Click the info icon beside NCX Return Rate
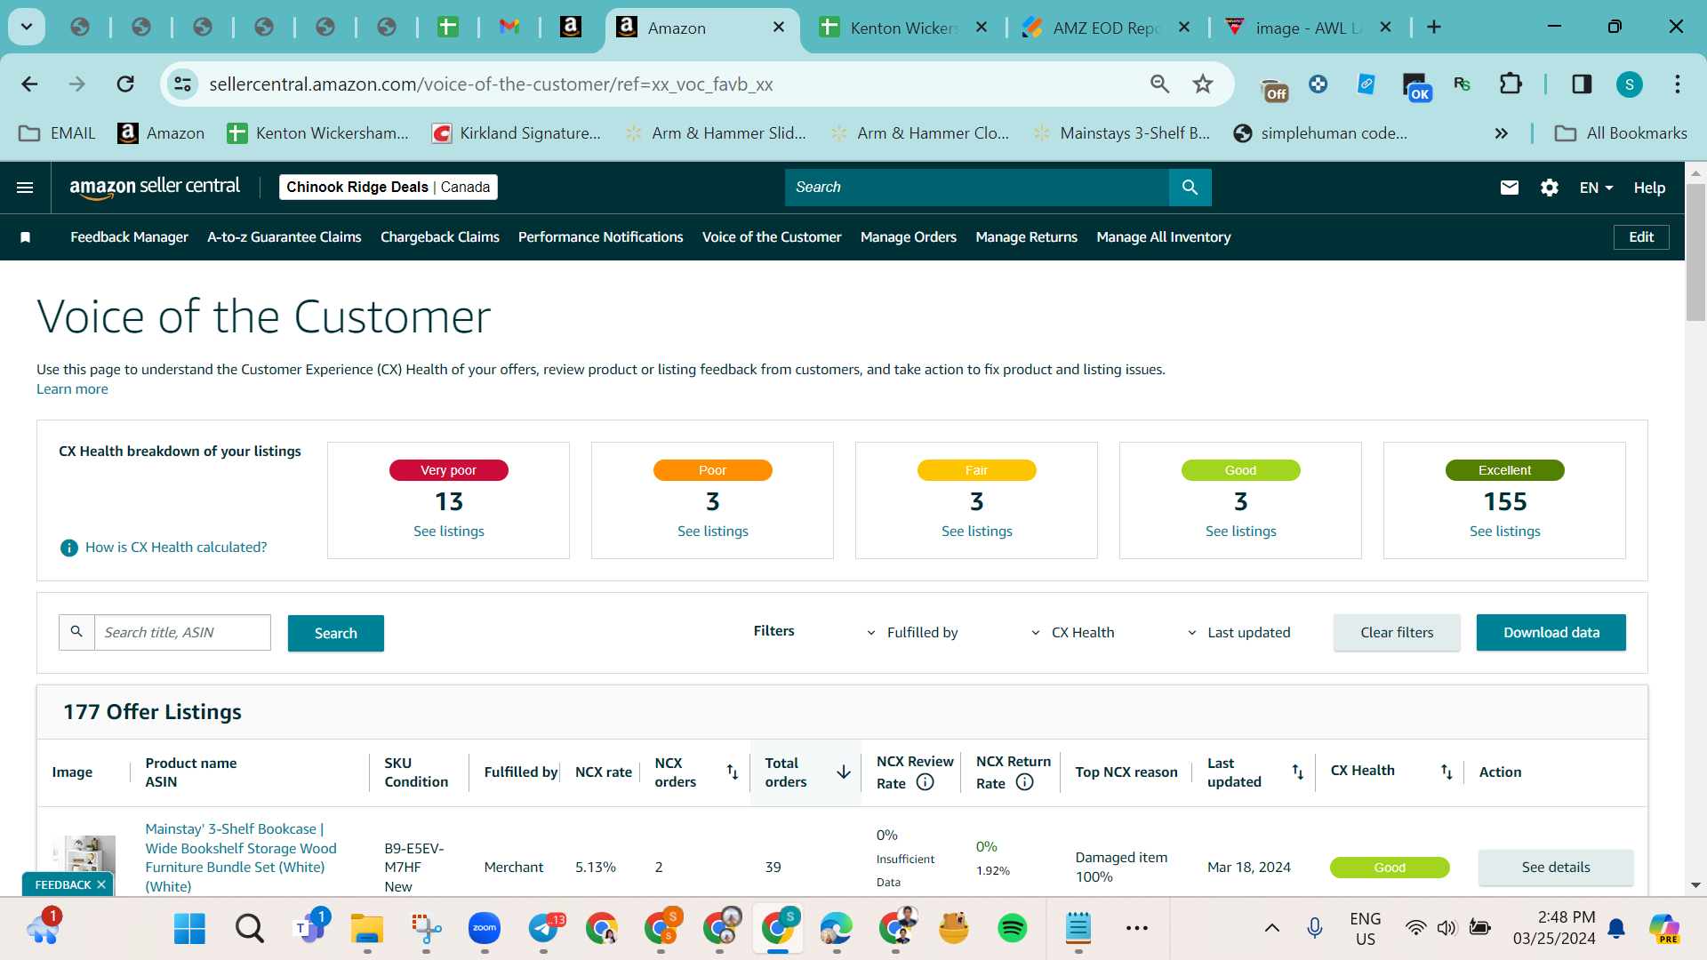Viewport: 1707px width, 960px height. [1025, 782]
